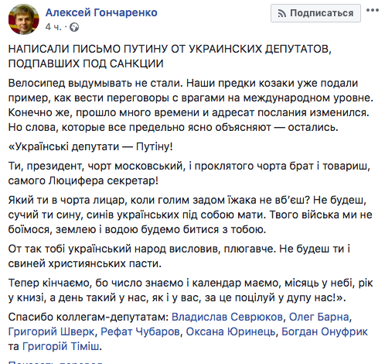Open tagged profile Оксана Юринець
This screenshot has height=364, width=385.
(x=230, y=331)
